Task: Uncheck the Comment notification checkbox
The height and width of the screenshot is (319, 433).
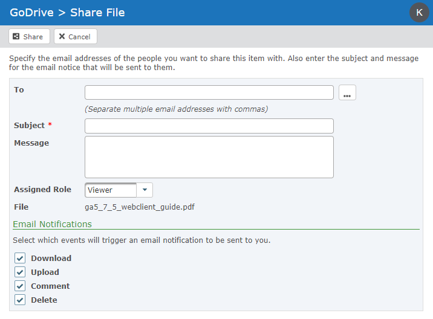Action: tap(20, 286)
